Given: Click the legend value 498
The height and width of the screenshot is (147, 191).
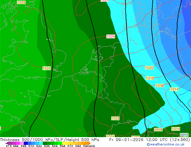Looking at the screenshot, I should pos(23,146).
